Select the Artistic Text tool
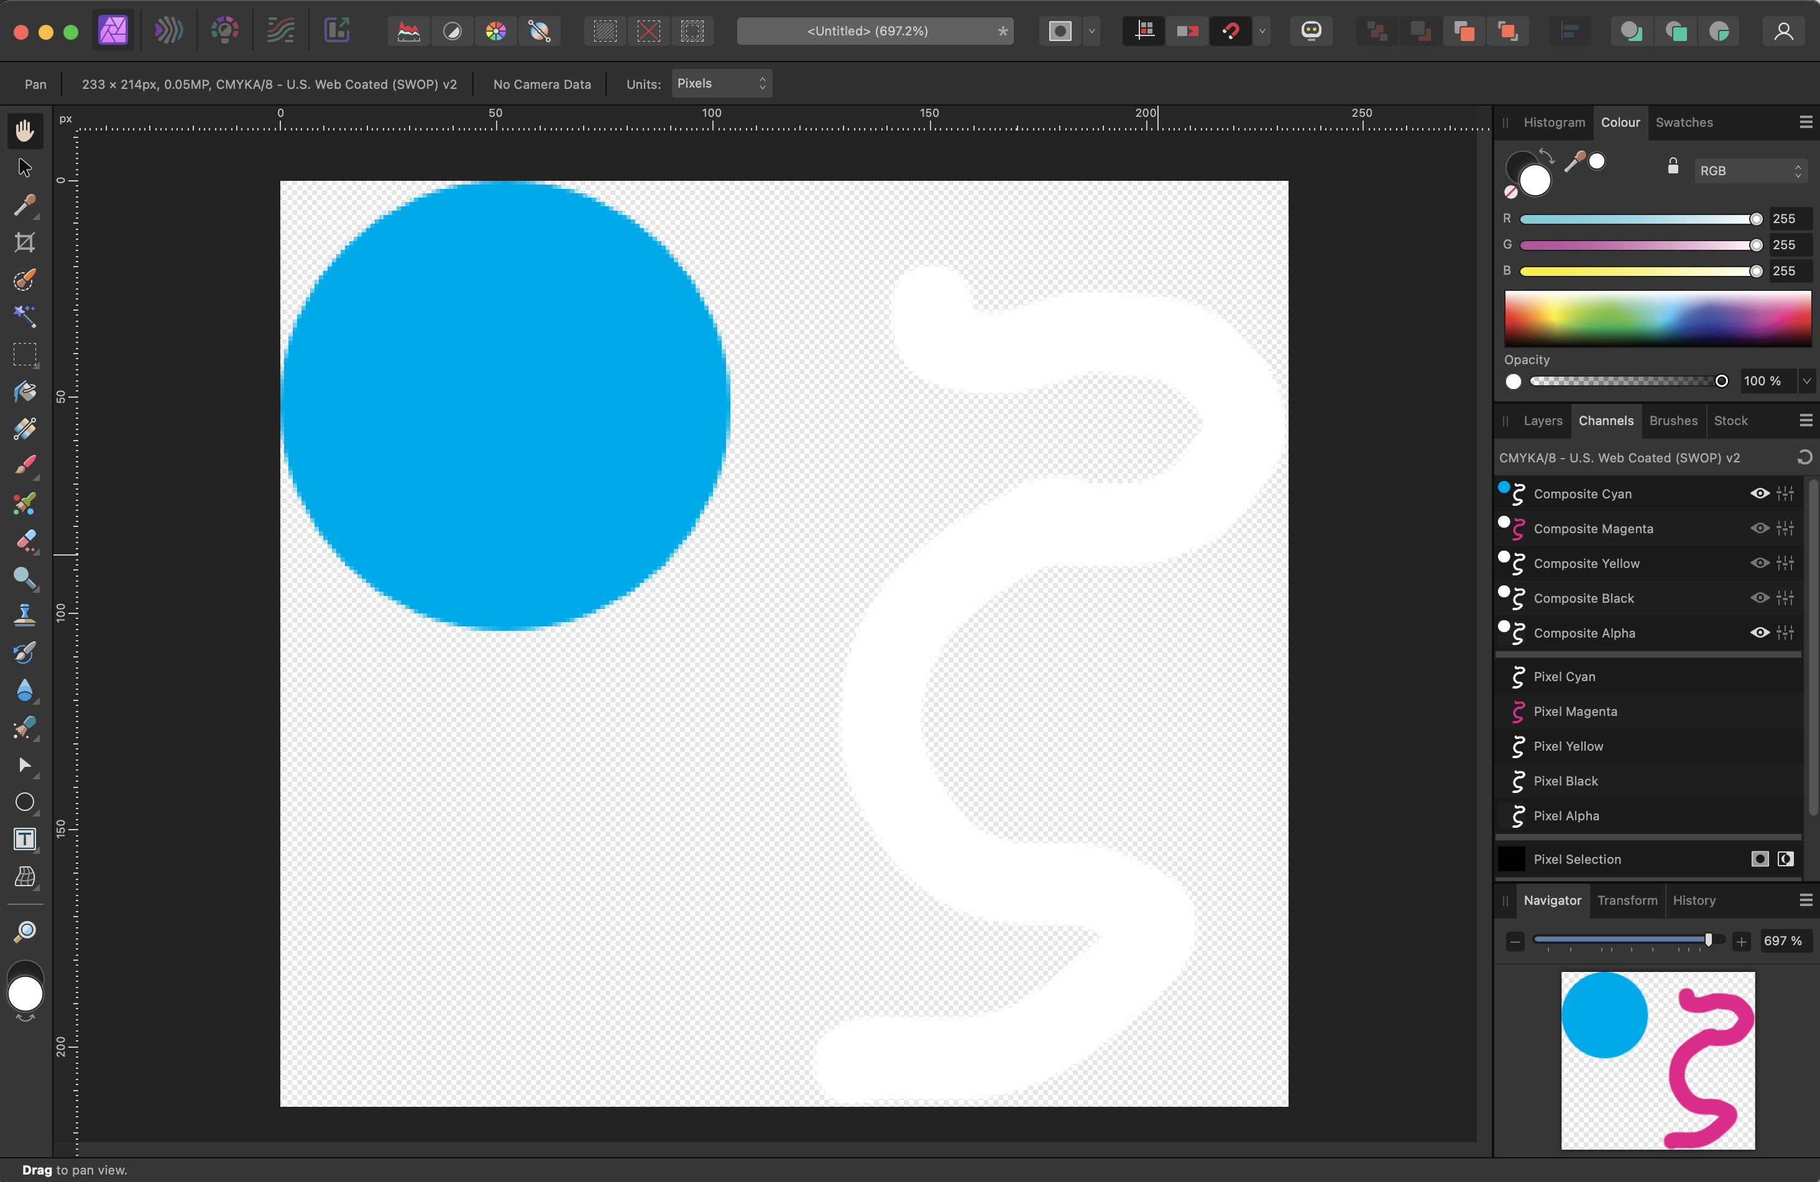 coord(24,840)
